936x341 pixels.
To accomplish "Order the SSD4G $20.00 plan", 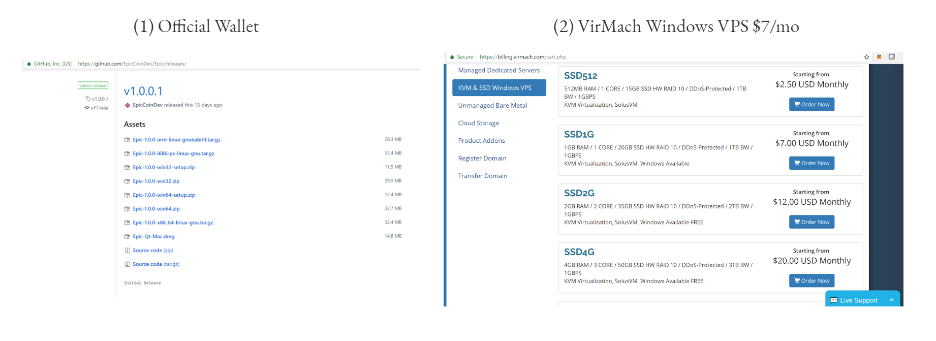I will pyautogui.click(x=812, y=281).
